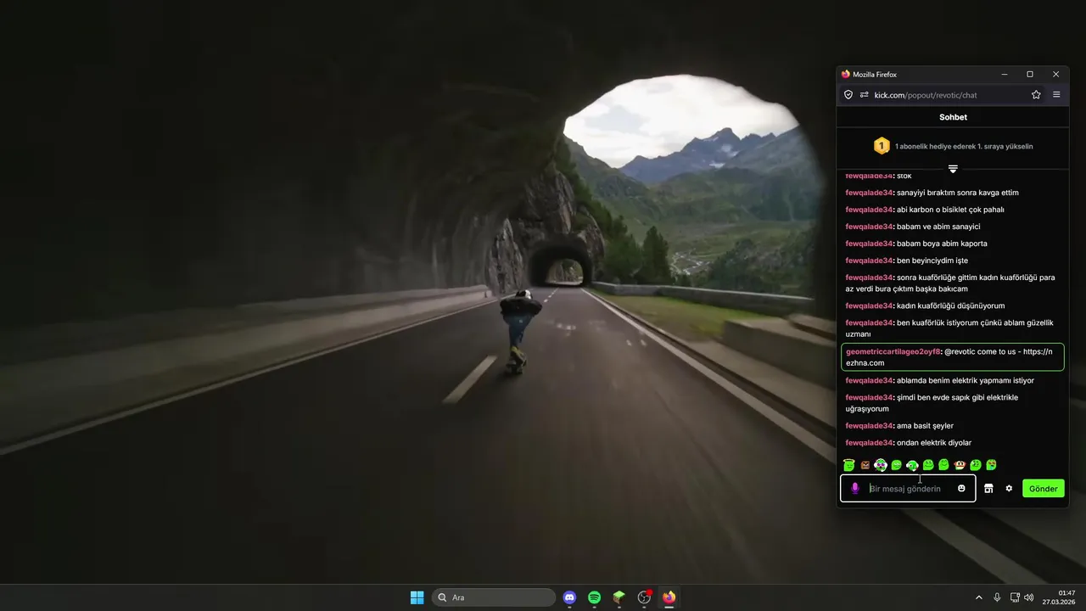Insert the green heart-eyes crying emote

(x=991, y=465)
